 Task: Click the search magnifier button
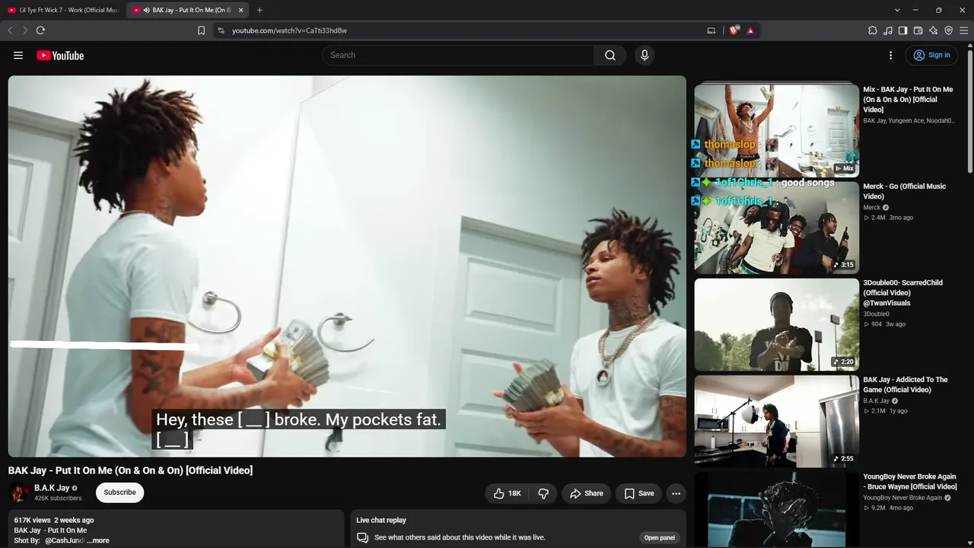pyautogui.click(x=610, y=55)
